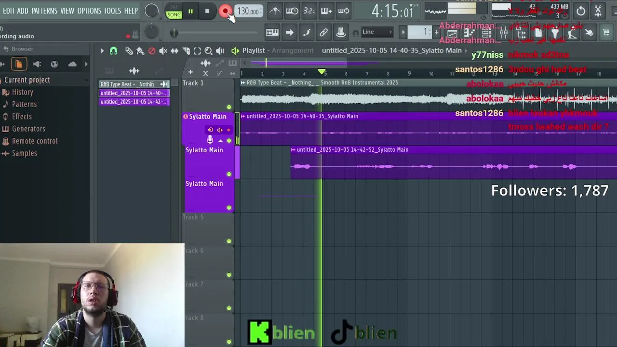This screenshot has height=347, width=617.
Task: Select the Playback tool in Playlist
Action: coord(220,51)
